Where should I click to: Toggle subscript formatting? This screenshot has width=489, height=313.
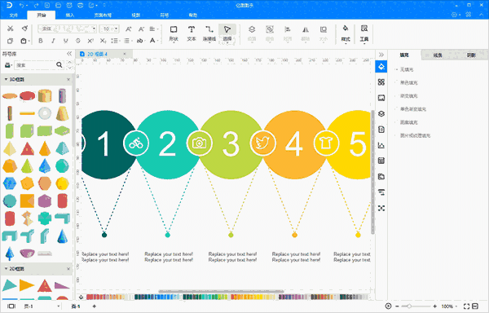(103, 41)
